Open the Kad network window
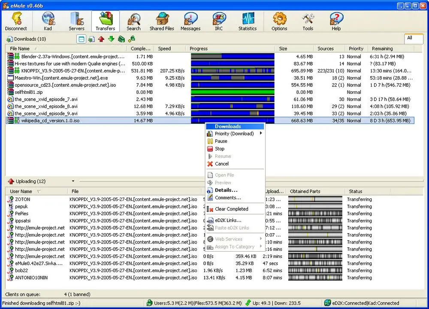 click(x=48, y=21)
